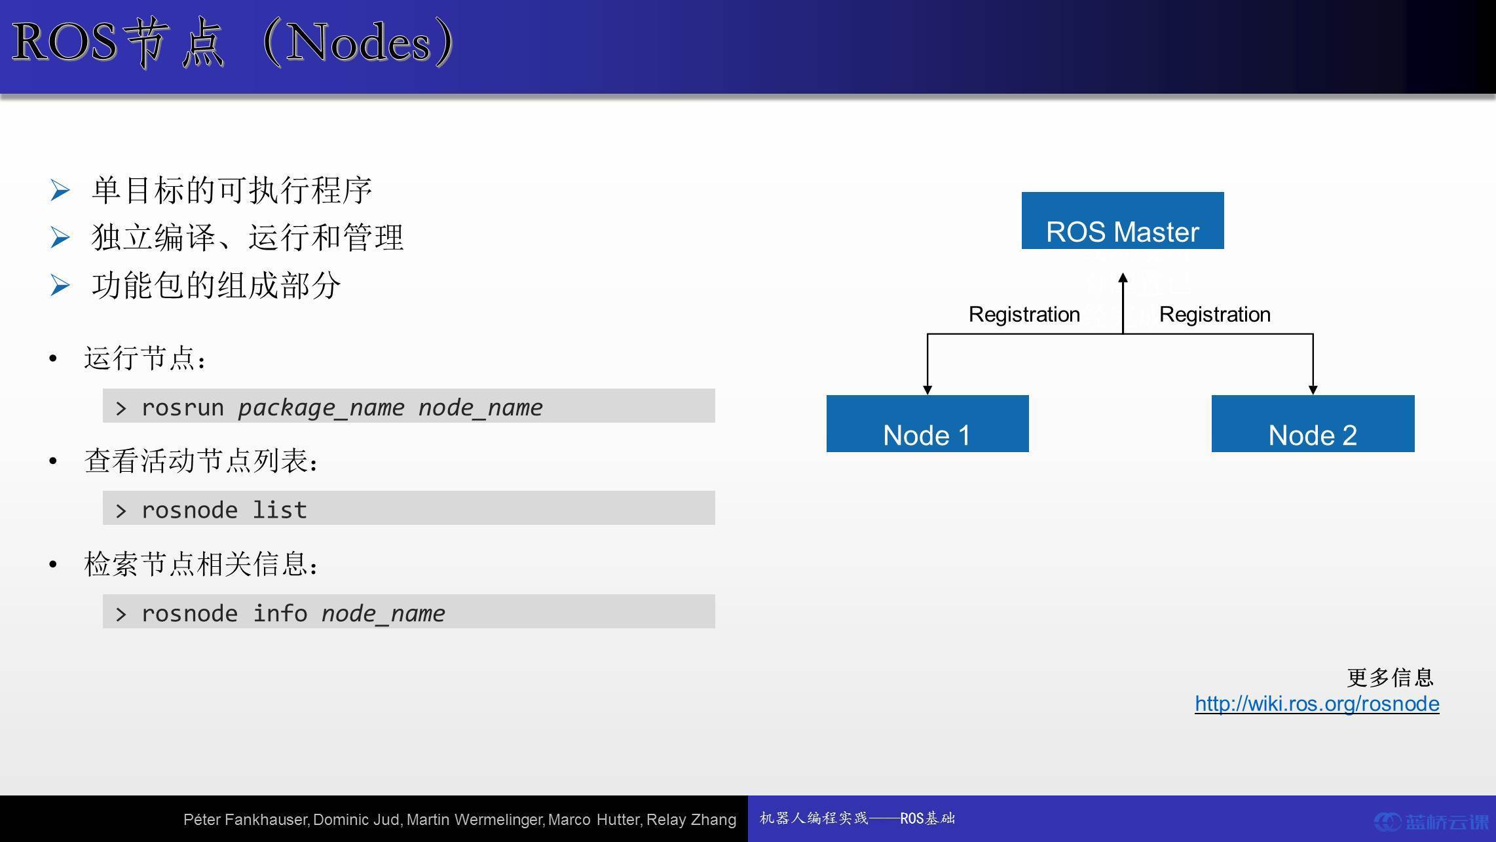
Task: Click the footer text 机器人编程实践——ROS基础
Action: click(857, 818)
